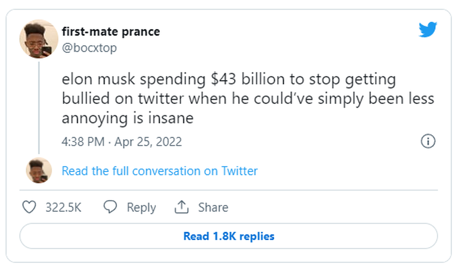Open the Read 1.8K replies button
459x270 pixels.
tap(228, 236)
